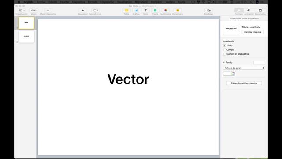
Task: Open the Ventana menu
Action: (x=170, y=2)
